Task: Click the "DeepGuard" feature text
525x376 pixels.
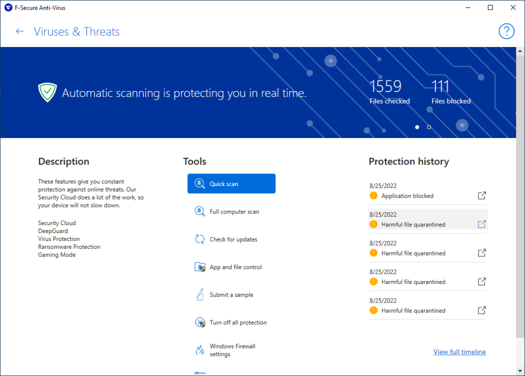Action: (53, 231)
